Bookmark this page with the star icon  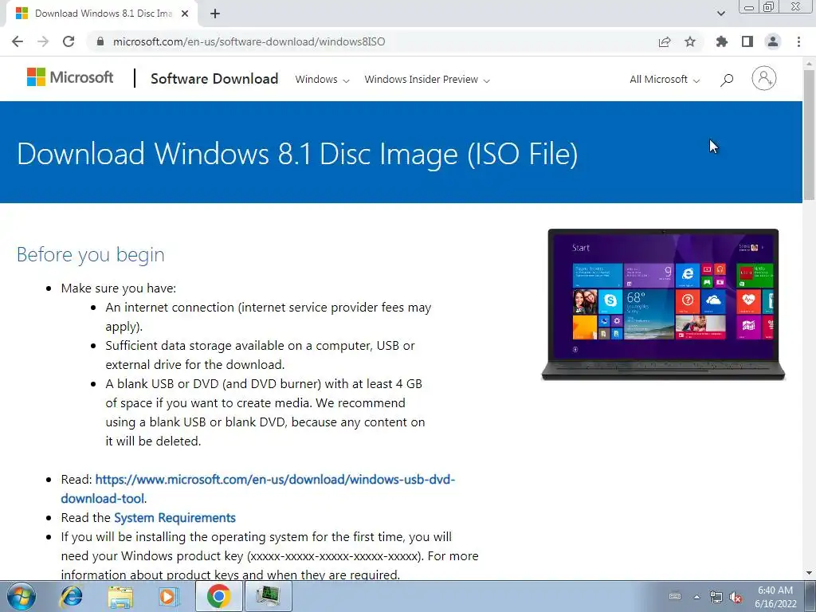point(690,41)
